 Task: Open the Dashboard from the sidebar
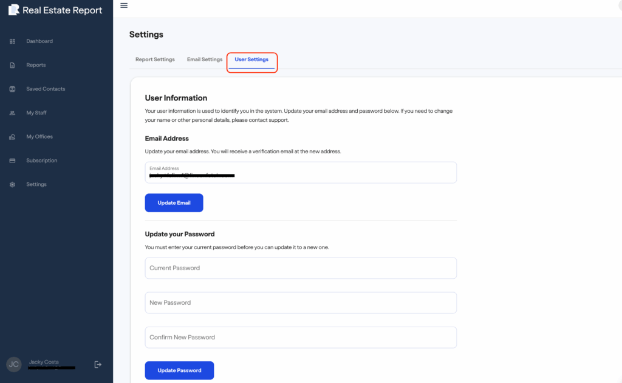click(x=39, y=41)
